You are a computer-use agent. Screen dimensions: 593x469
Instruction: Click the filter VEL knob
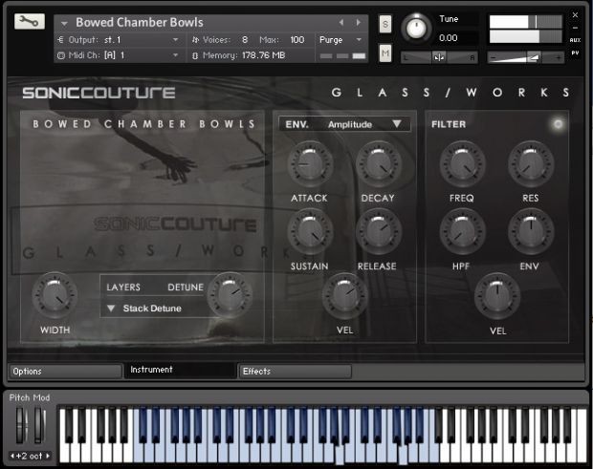pos(497,296)
